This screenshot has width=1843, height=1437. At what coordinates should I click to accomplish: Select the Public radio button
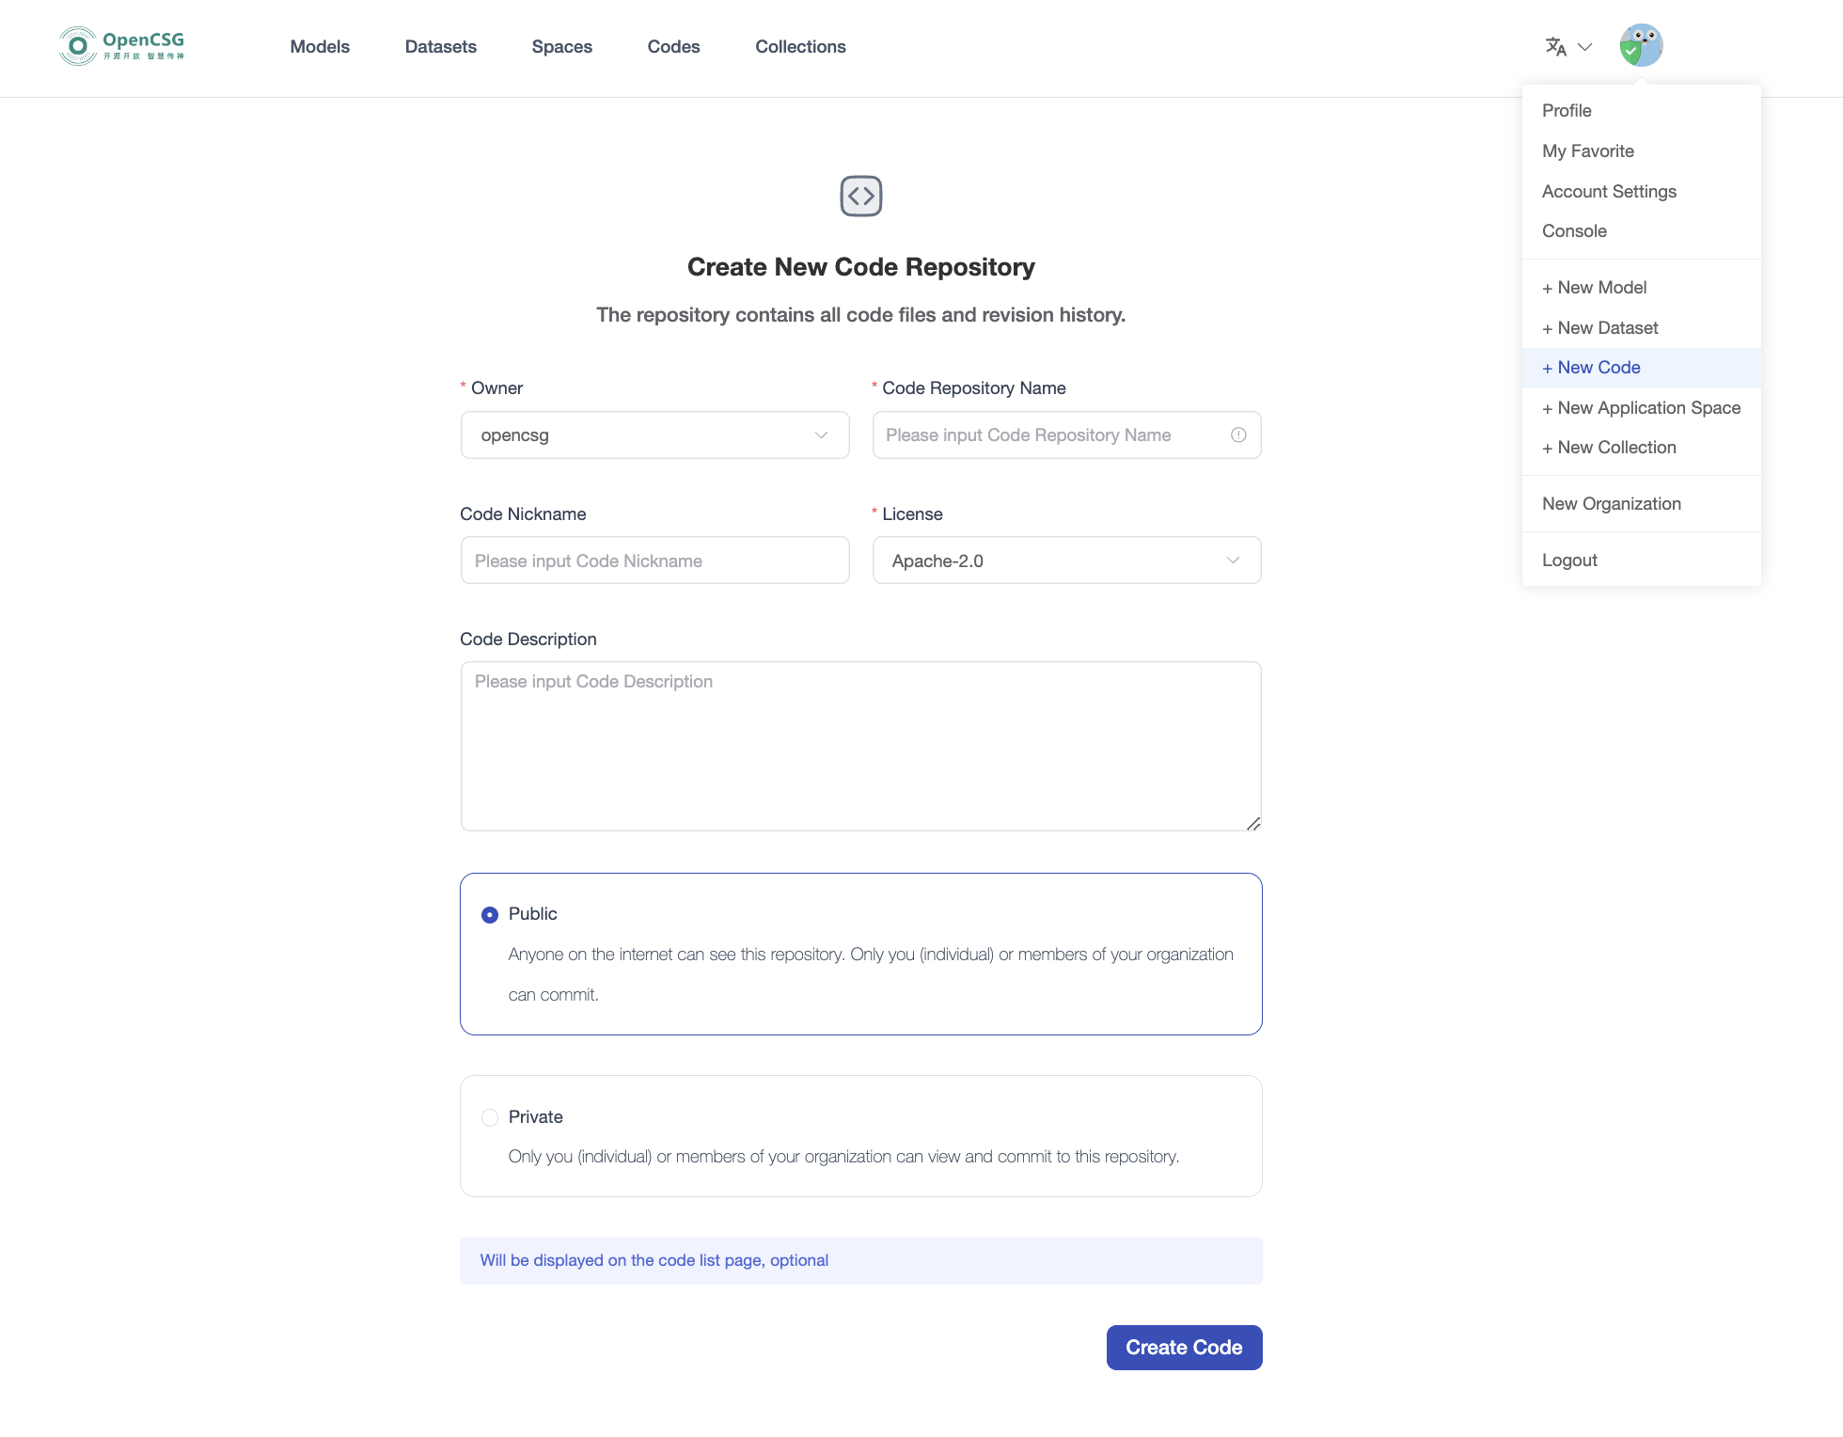pos(489,915)
